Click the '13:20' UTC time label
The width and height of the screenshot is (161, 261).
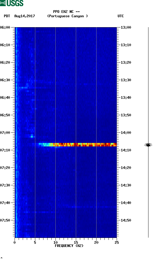point(126,63)
